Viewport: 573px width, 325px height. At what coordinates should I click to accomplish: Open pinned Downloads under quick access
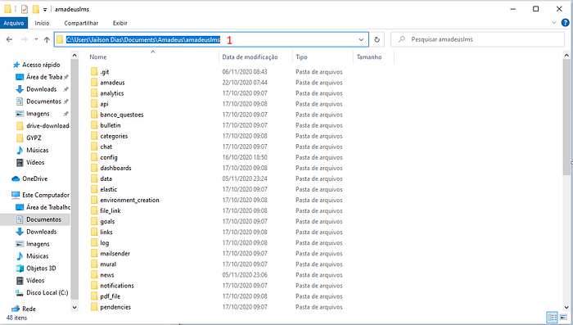point(42,89)
